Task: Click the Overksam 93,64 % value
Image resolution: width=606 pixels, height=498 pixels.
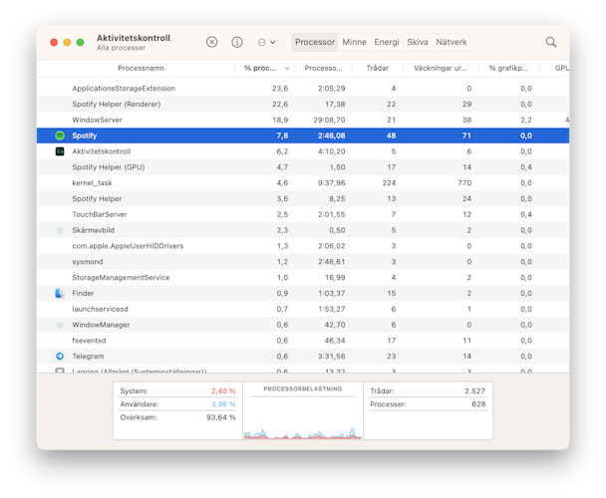Action: (x=221, y=417)
